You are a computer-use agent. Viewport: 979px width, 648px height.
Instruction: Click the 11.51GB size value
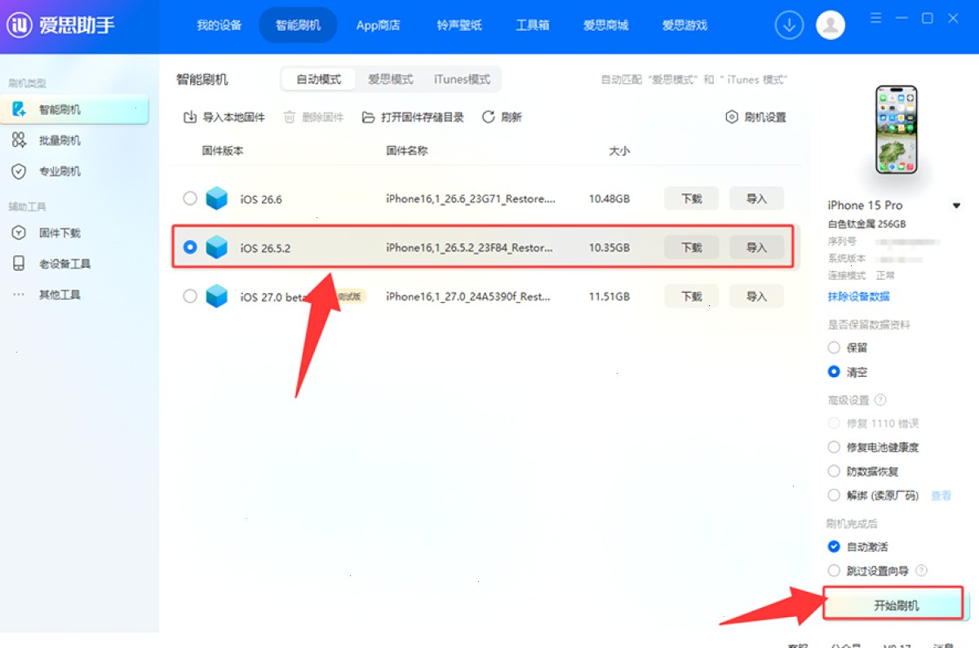tap(609, 296)
